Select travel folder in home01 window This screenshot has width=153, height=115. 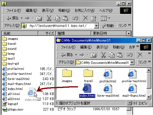click(x=88, y=76)
